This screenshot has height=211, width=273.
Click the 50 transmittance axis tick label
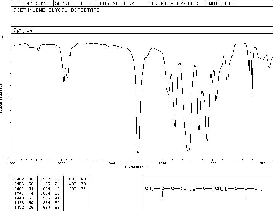click(x=6, y=98)
